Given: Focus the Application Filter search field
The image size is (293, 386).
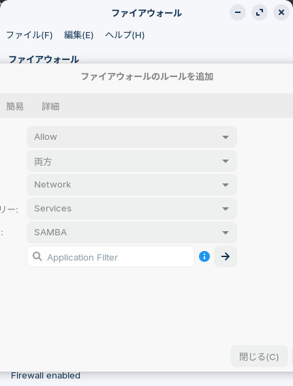Looking at the screenshot, I should tap(110, 256).
